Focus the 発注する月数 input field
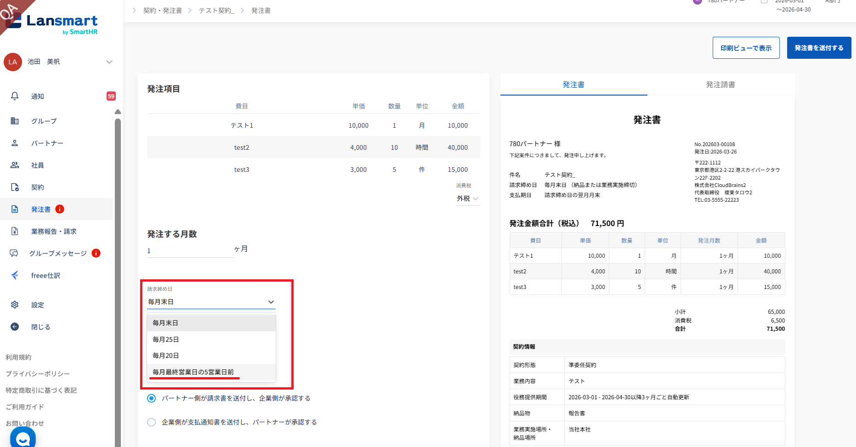 point(190,251)
